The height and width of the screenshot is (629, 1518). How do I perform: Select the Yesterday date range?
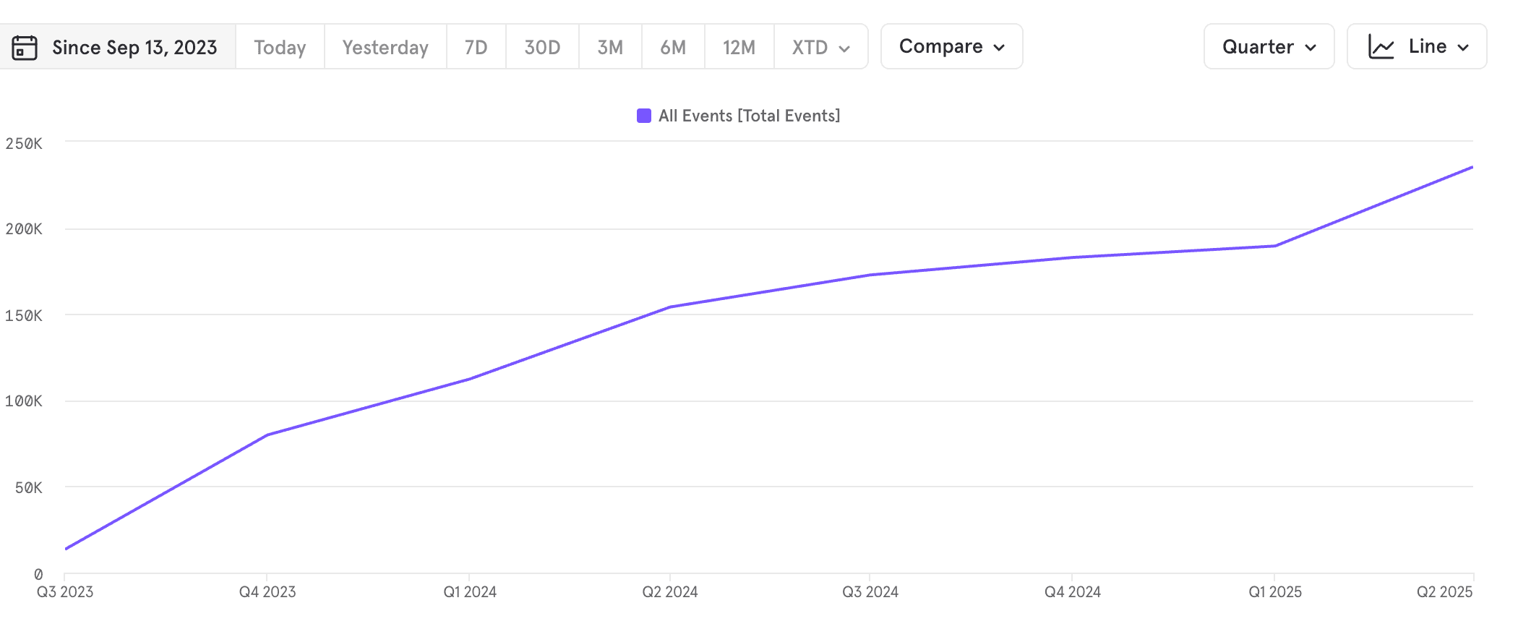click(385, 48)
